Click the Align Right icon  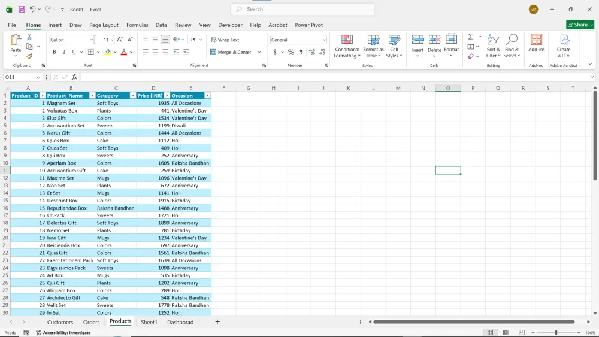click(165, 52)
